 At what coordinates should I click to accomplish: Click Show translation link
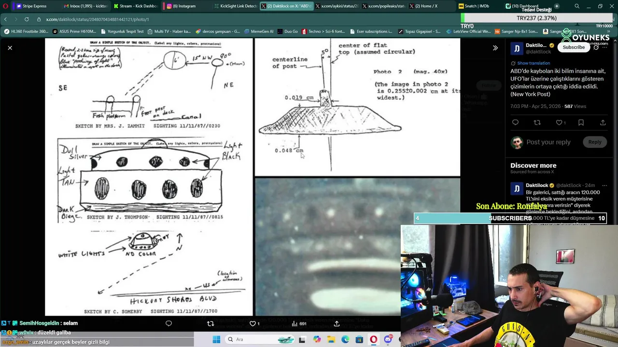(x=534, y=63)
